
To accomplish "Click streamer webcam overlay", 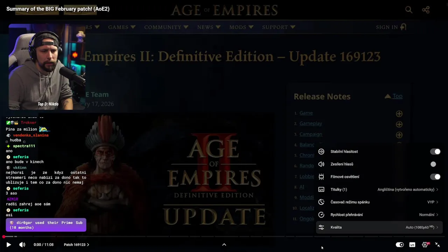I will [47, 67].
